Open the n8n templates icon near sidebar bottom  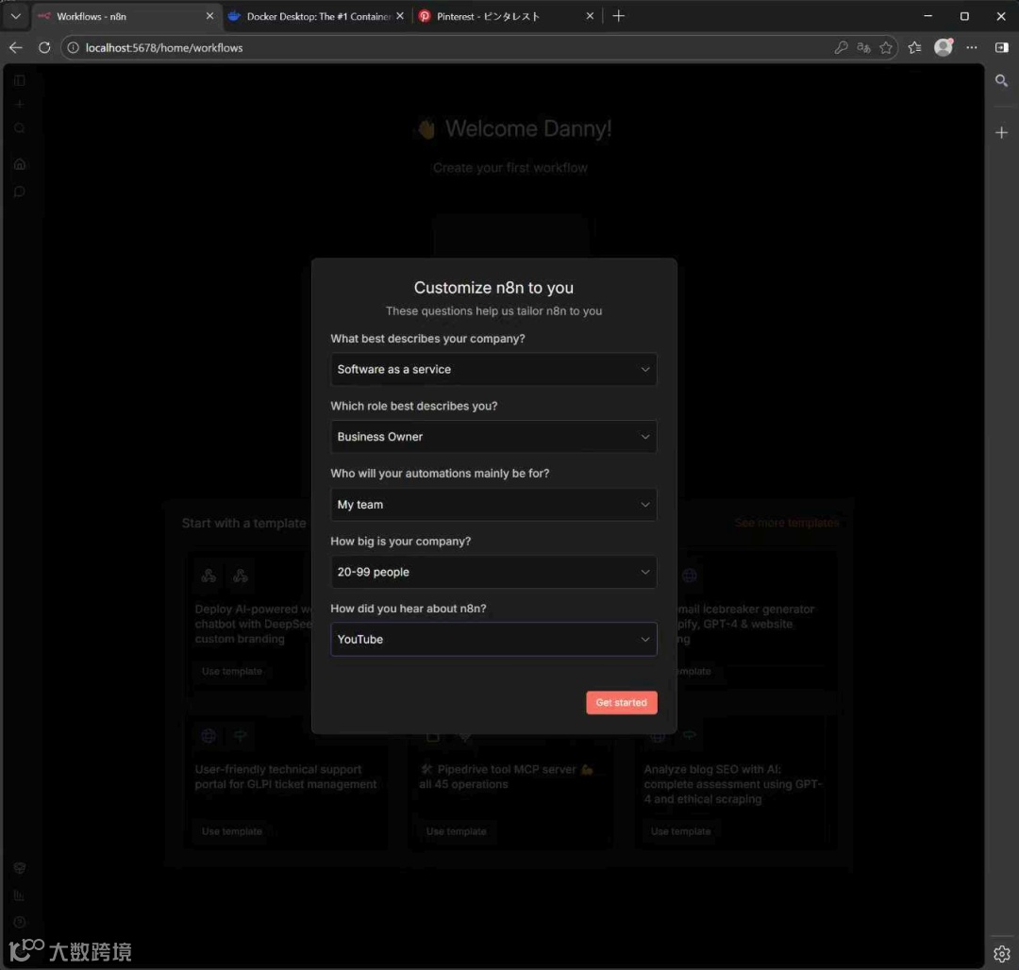(20, 869)
